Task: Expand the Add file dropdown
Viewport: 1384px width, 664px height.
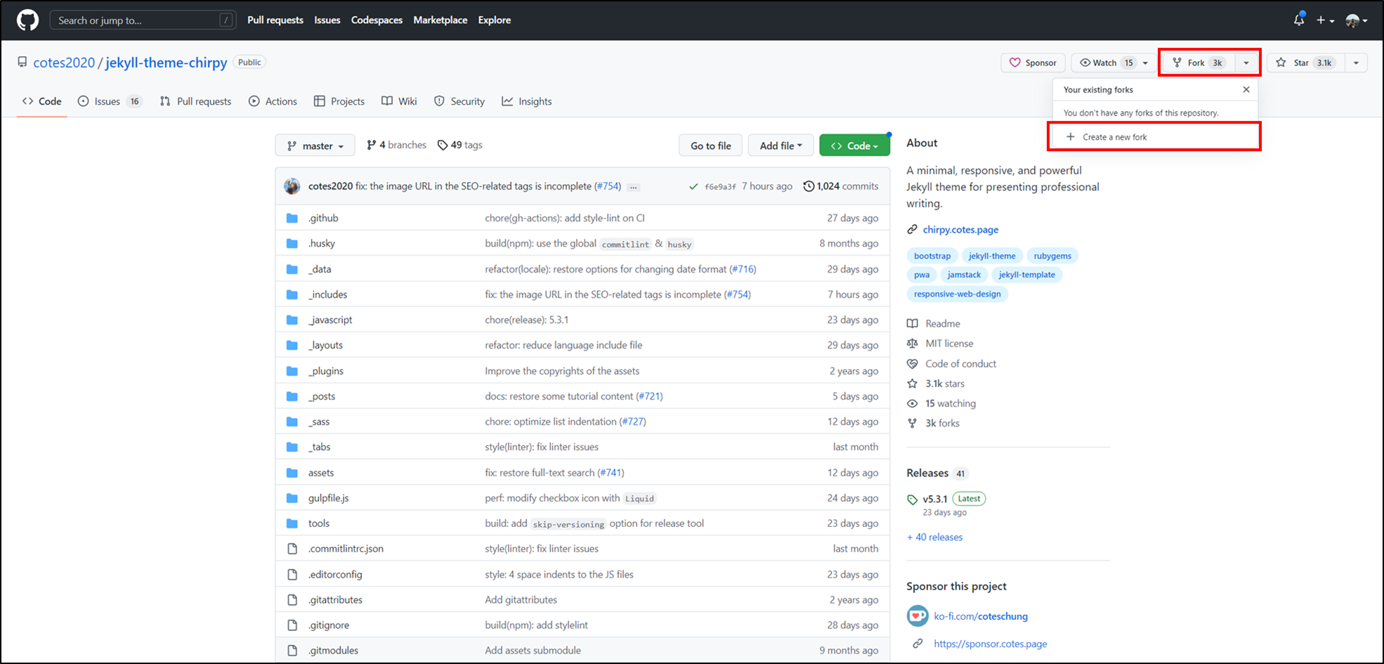Action: [x=781, y=145]
